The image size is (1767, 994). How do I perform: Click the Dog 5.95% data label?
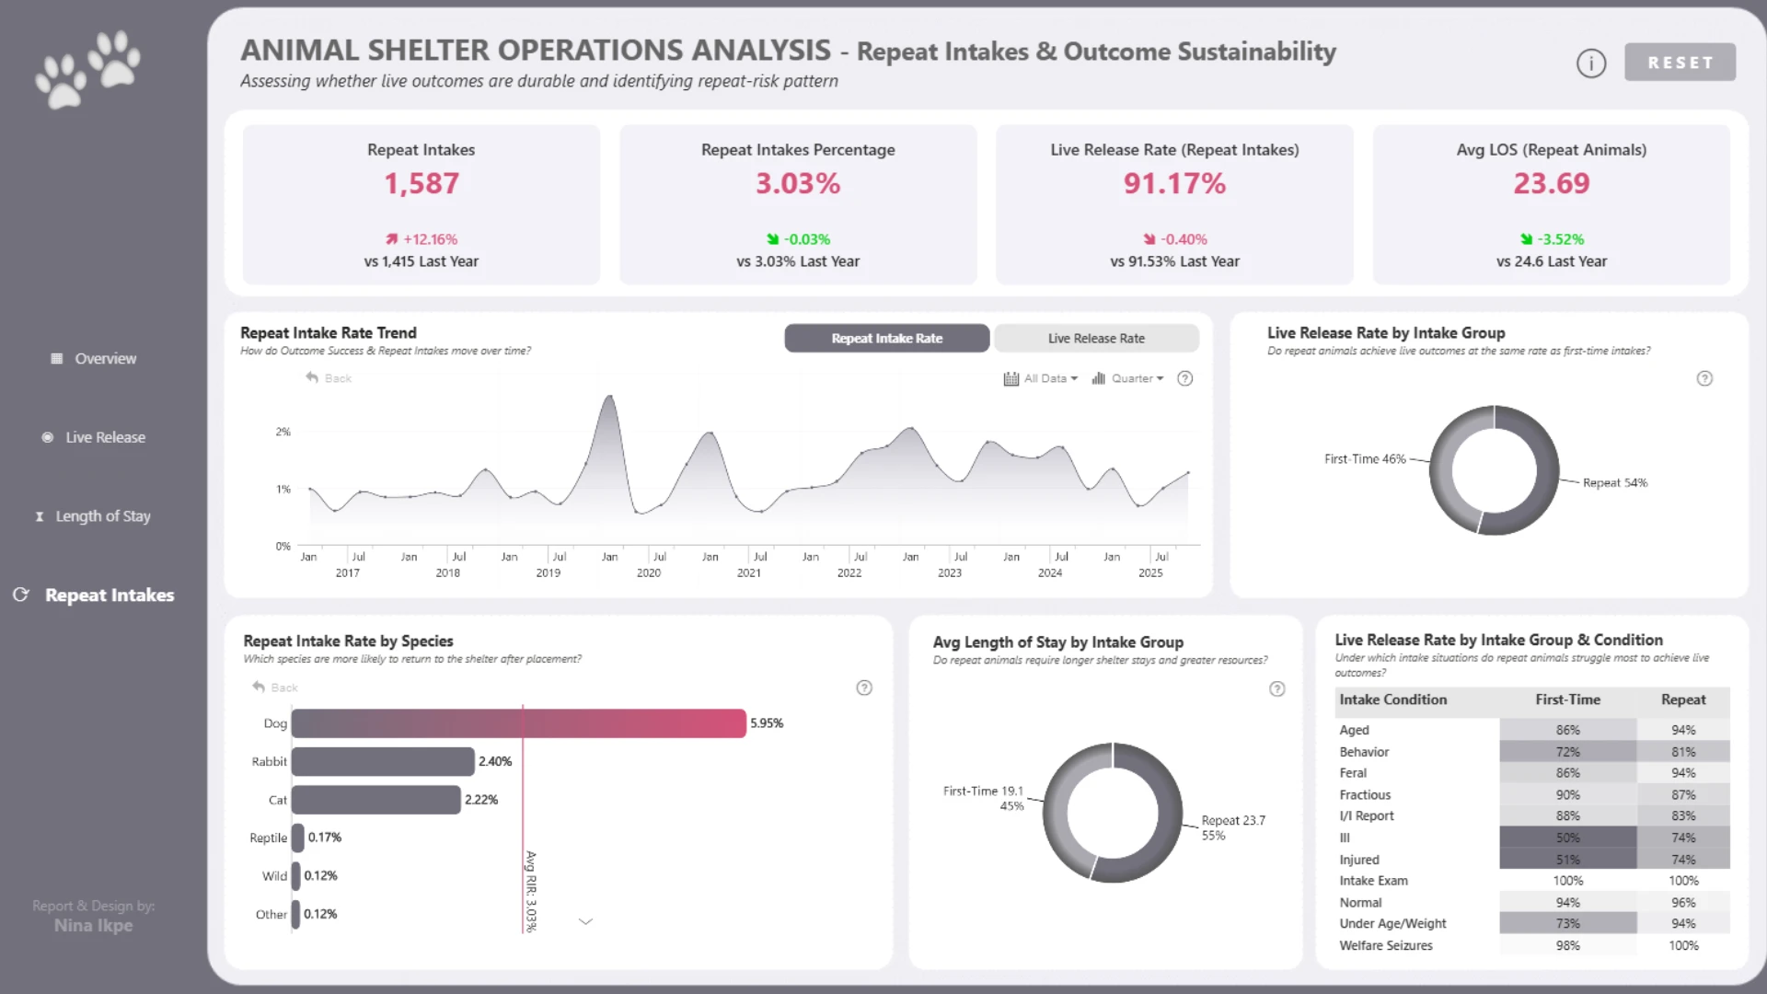tap(767, 723)
